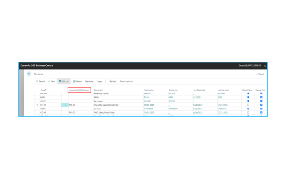Viewport: 286px width, 179px height.
Task: Toggle Manual Nos. for the BANK row
Action: [x=261, y=97]
